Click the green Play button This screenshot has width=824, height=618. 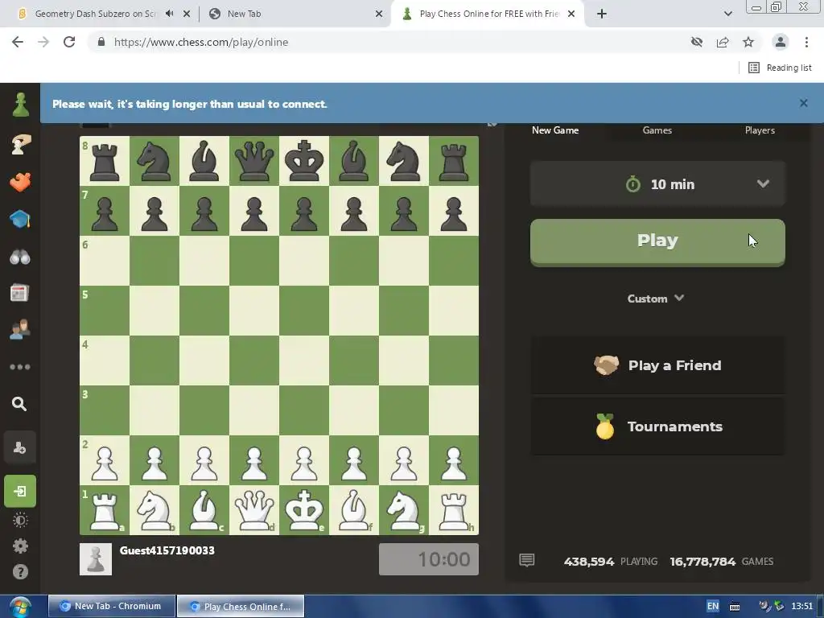point(657,241)
